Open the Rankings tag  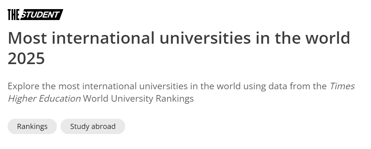click(x=32, y=126)
